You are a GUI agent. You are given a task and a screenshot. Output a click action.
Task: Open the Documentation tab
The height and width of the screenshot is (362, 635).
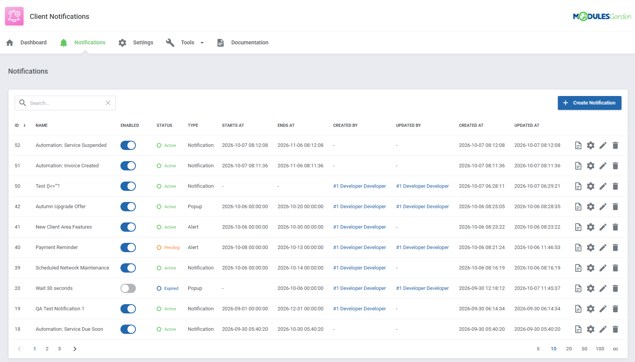[x=242, y=42]
